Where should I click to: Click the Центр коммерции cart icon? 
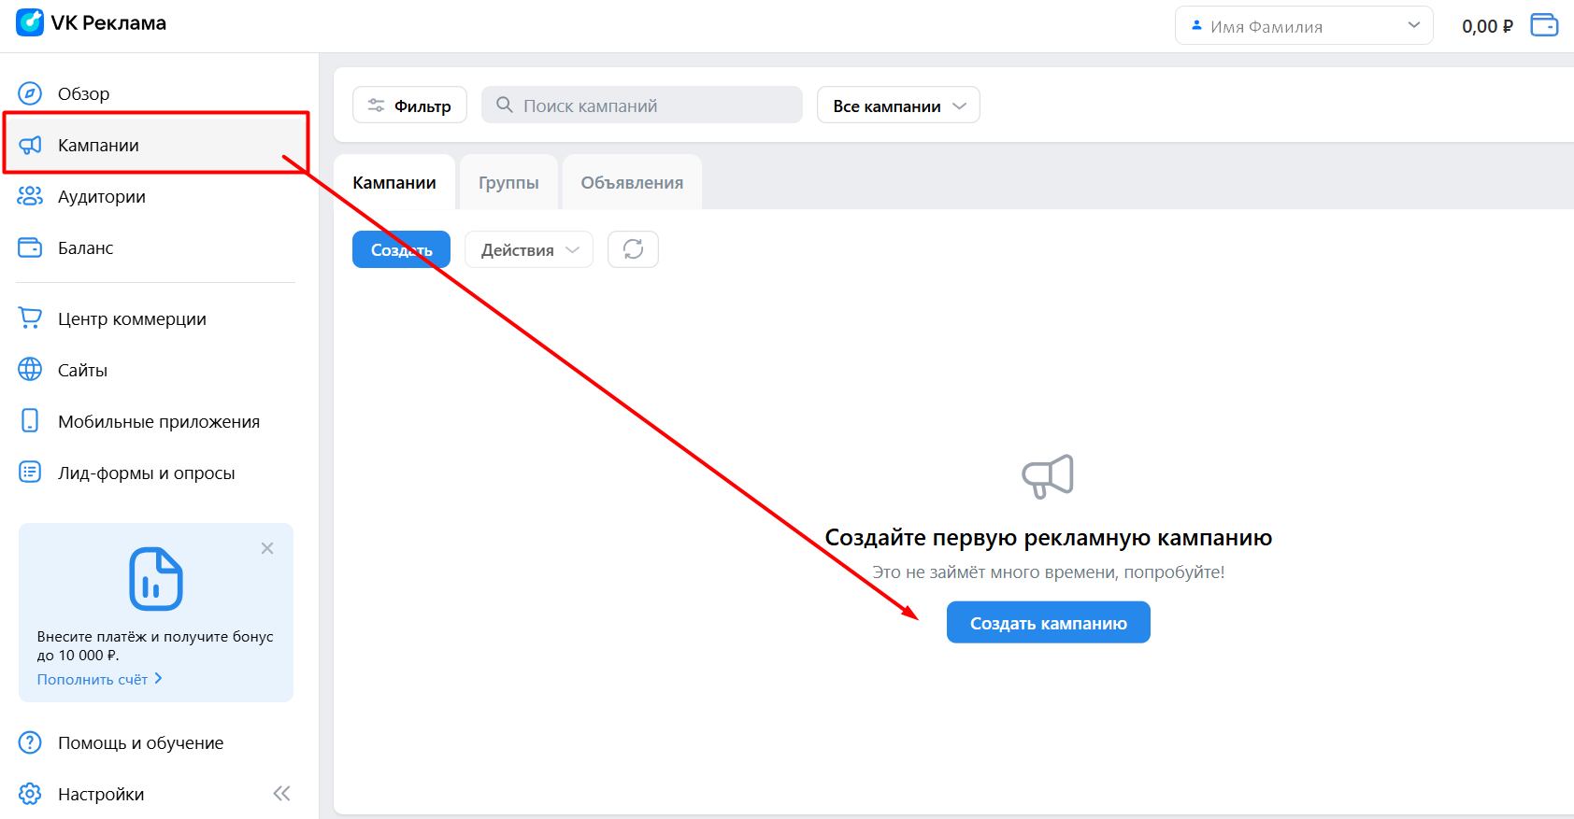30,318
